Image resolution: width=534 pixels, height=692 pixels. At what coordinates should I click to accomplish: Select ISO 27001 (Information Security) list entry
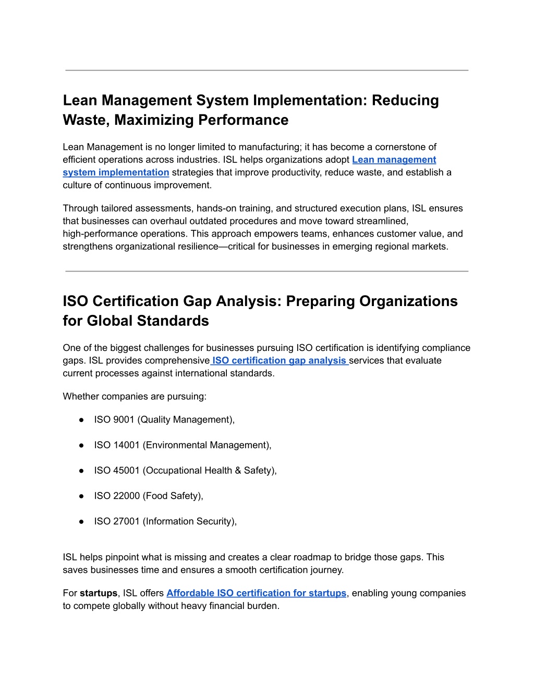pos(165,522)
